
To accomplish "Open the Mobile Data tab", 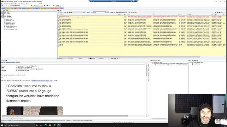I will click(29, 8).
